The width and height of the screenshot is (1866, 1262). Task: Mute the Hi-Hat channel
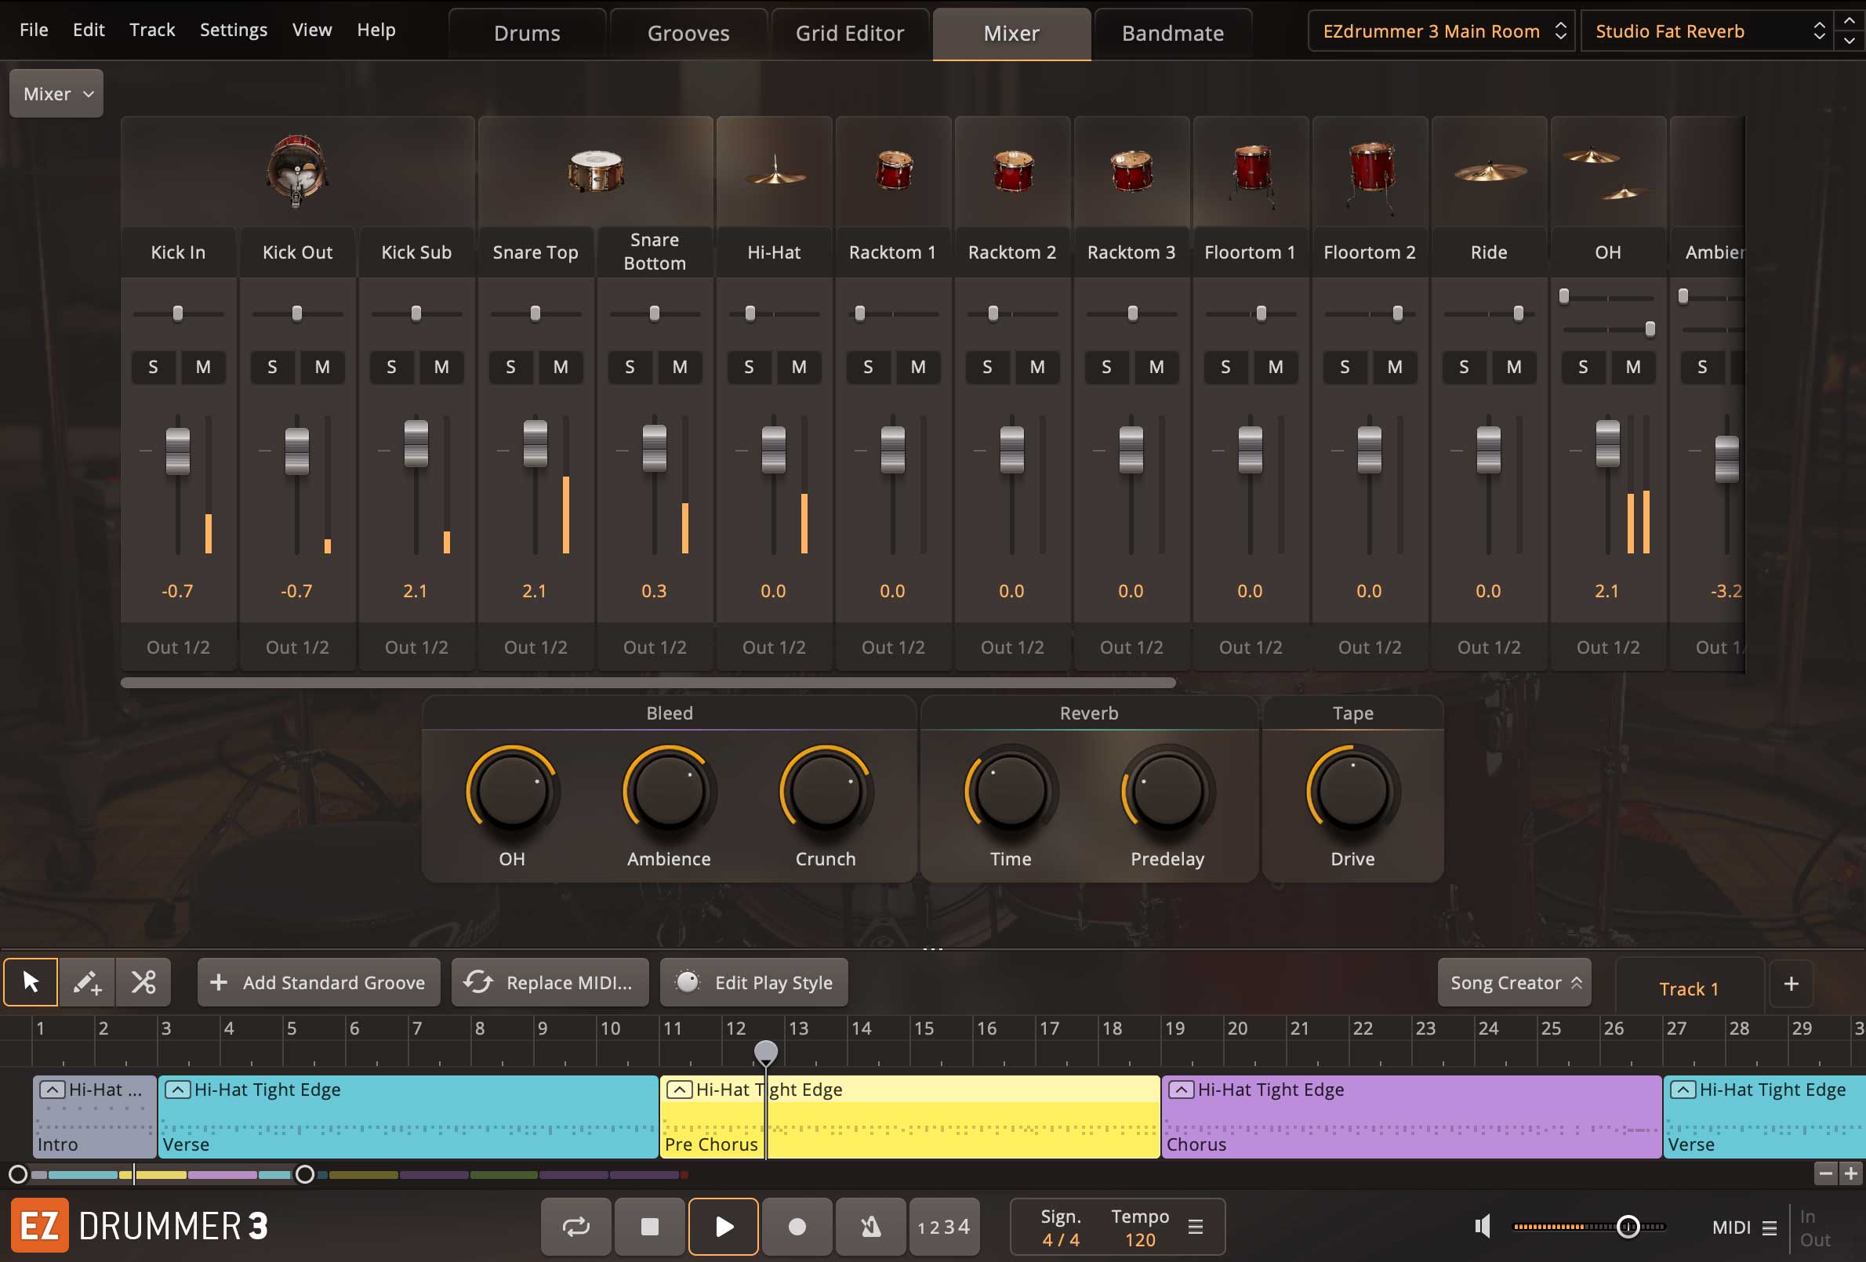798,367
